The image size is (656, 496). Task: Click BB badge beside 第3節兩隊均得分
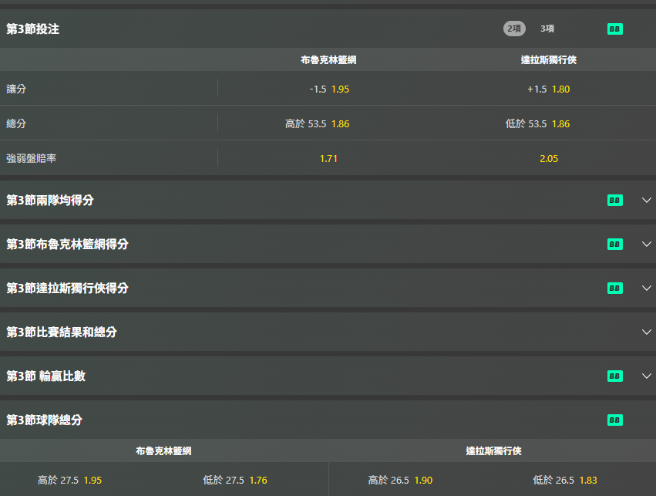point(614,201)
